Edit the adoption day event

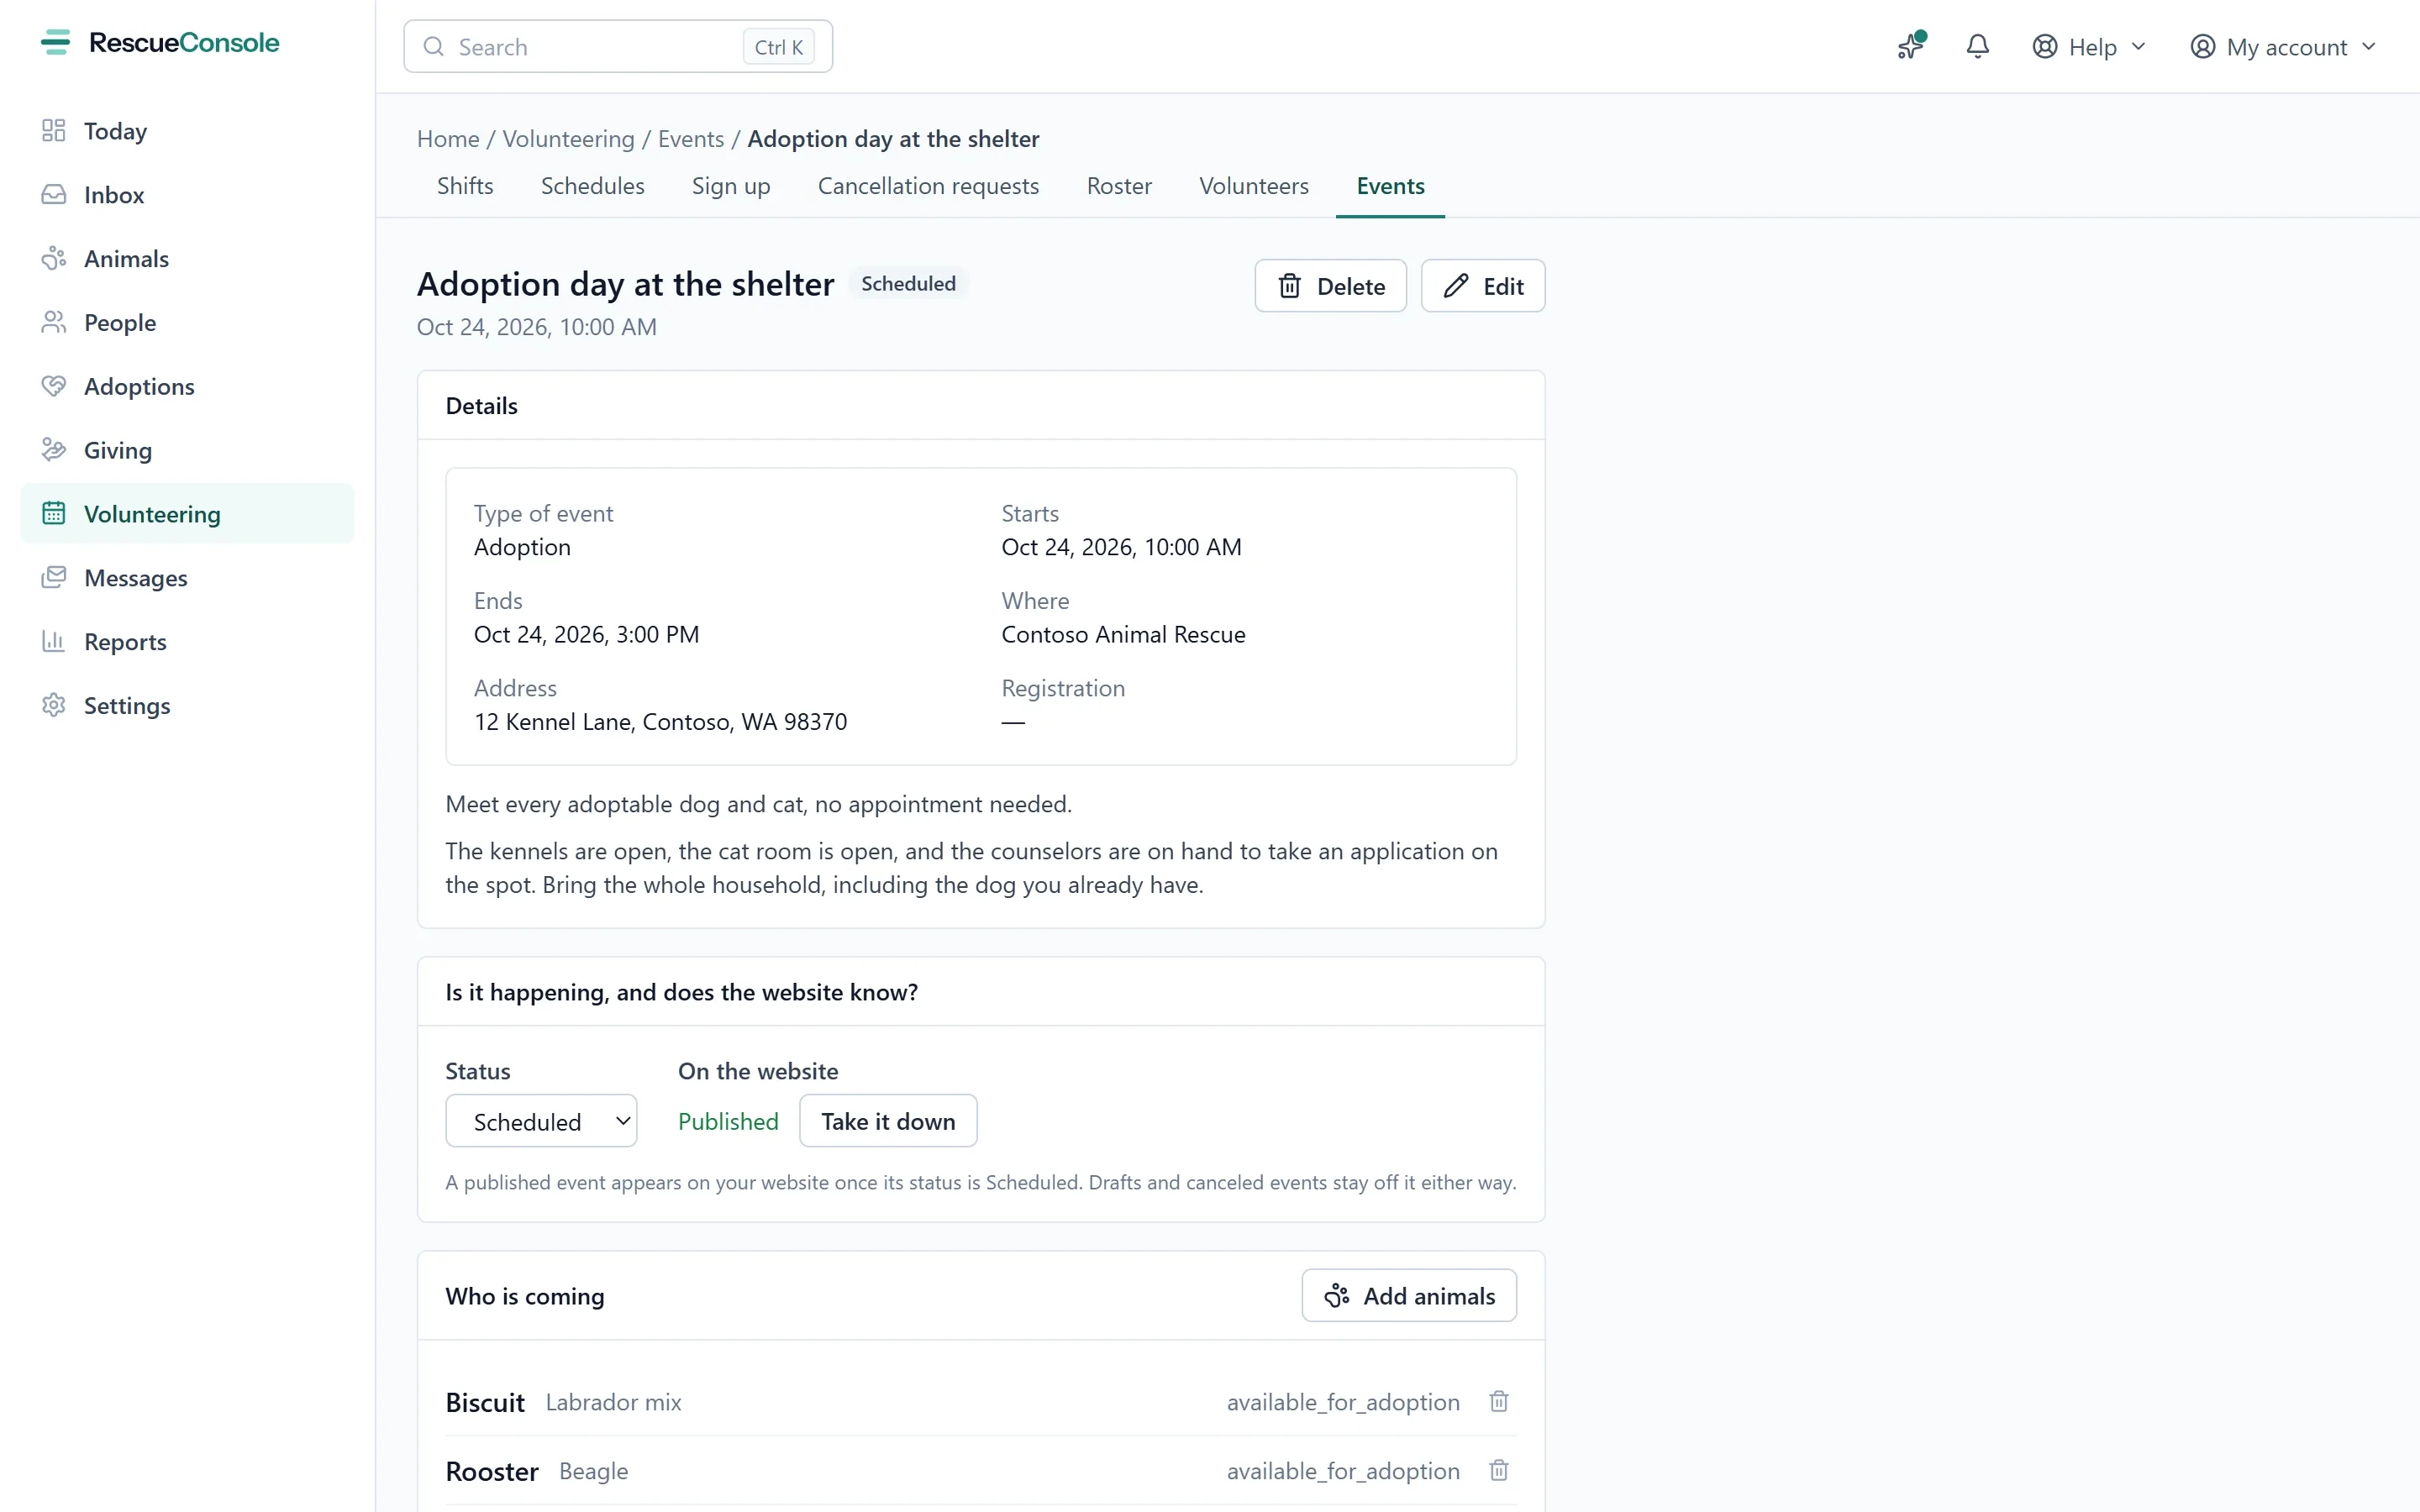[x=1483, y=286]
